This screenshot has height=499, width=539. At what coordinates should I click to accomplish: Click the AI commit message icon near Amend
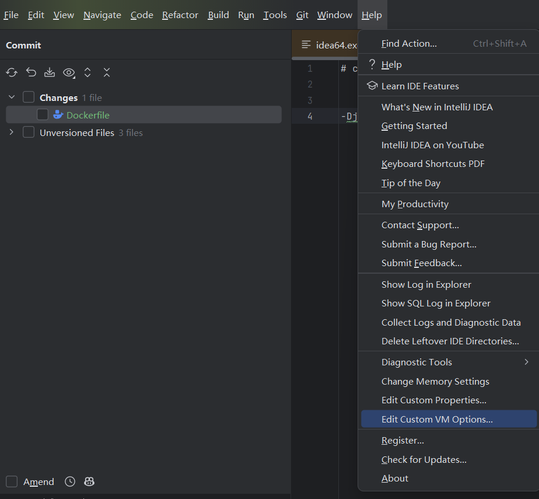point(89,481)
